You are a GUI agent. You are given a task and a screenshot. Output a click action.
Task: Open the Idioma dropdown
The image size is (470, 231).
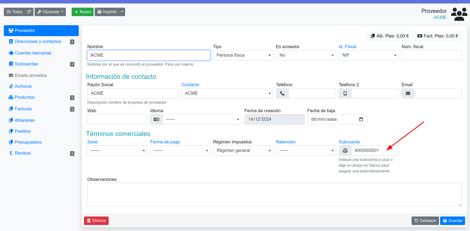tap(202, 119)
